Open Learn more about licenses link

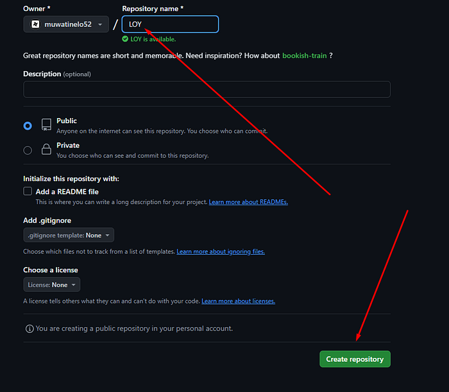[x=238, y=302]
